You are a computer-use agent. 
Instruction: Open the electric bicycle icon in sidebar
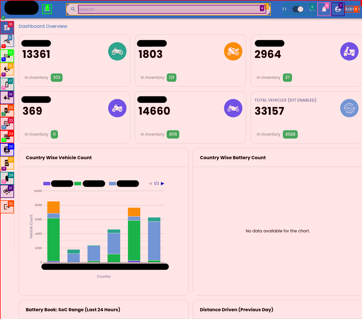pyautogui.click(x=7, y=191)
